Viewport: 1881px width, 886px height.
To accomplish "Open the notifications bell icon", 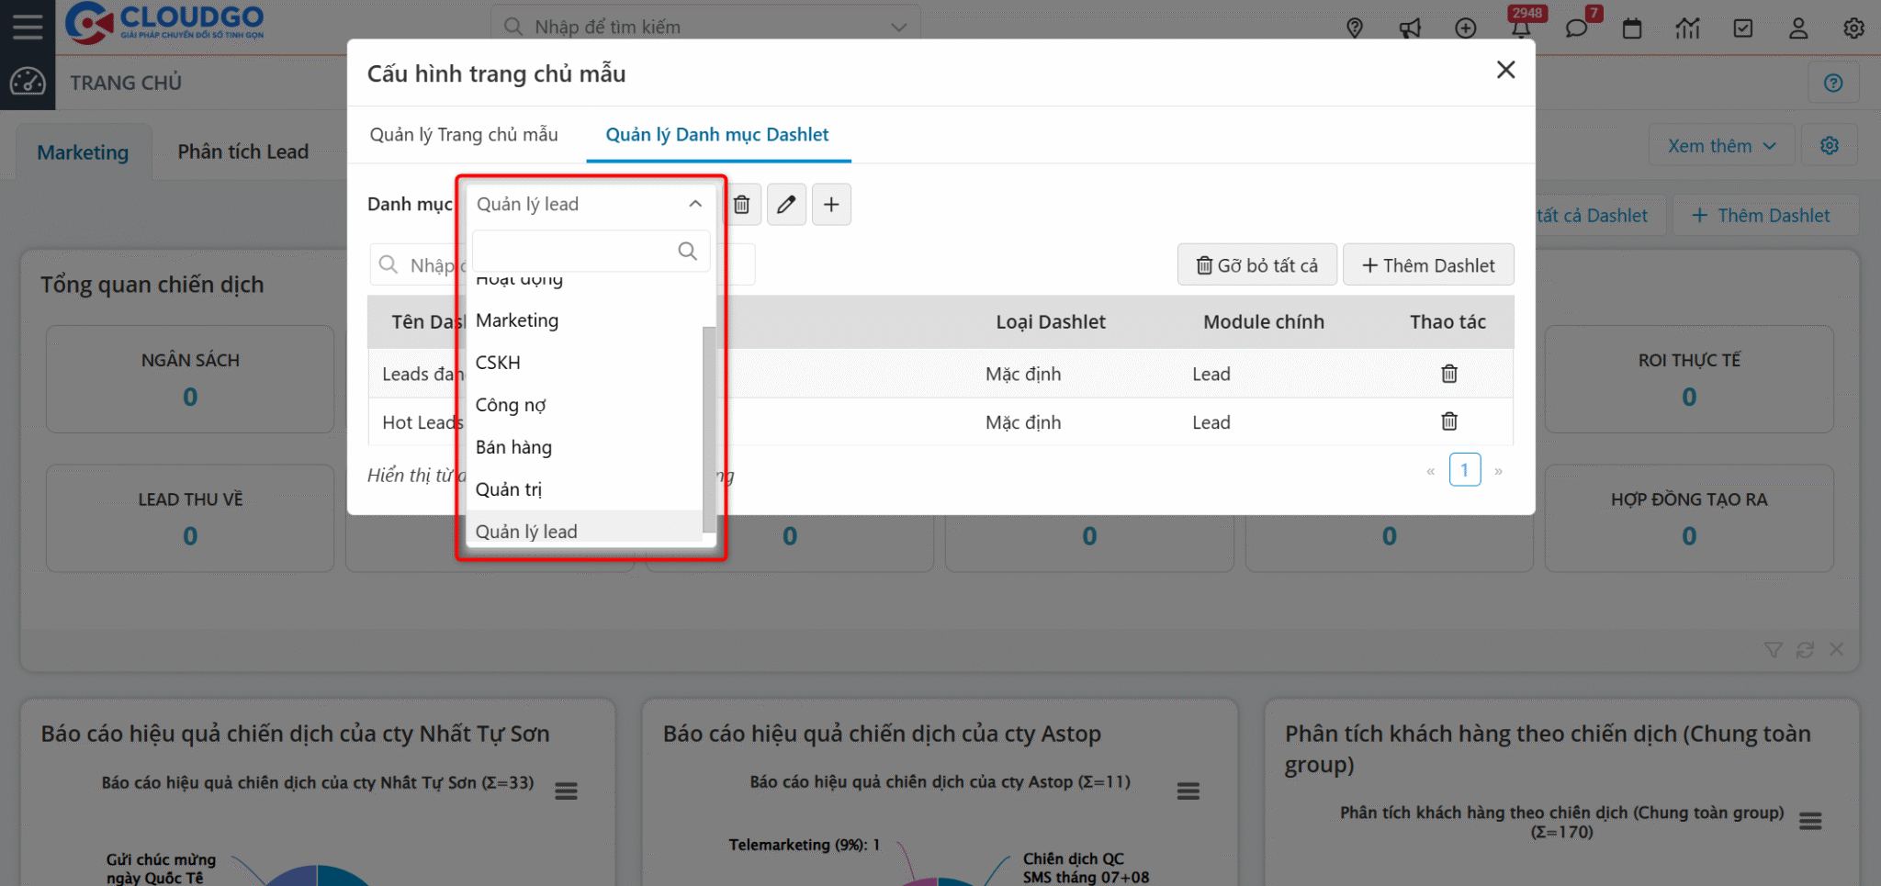I will (x=1521, y=28).
